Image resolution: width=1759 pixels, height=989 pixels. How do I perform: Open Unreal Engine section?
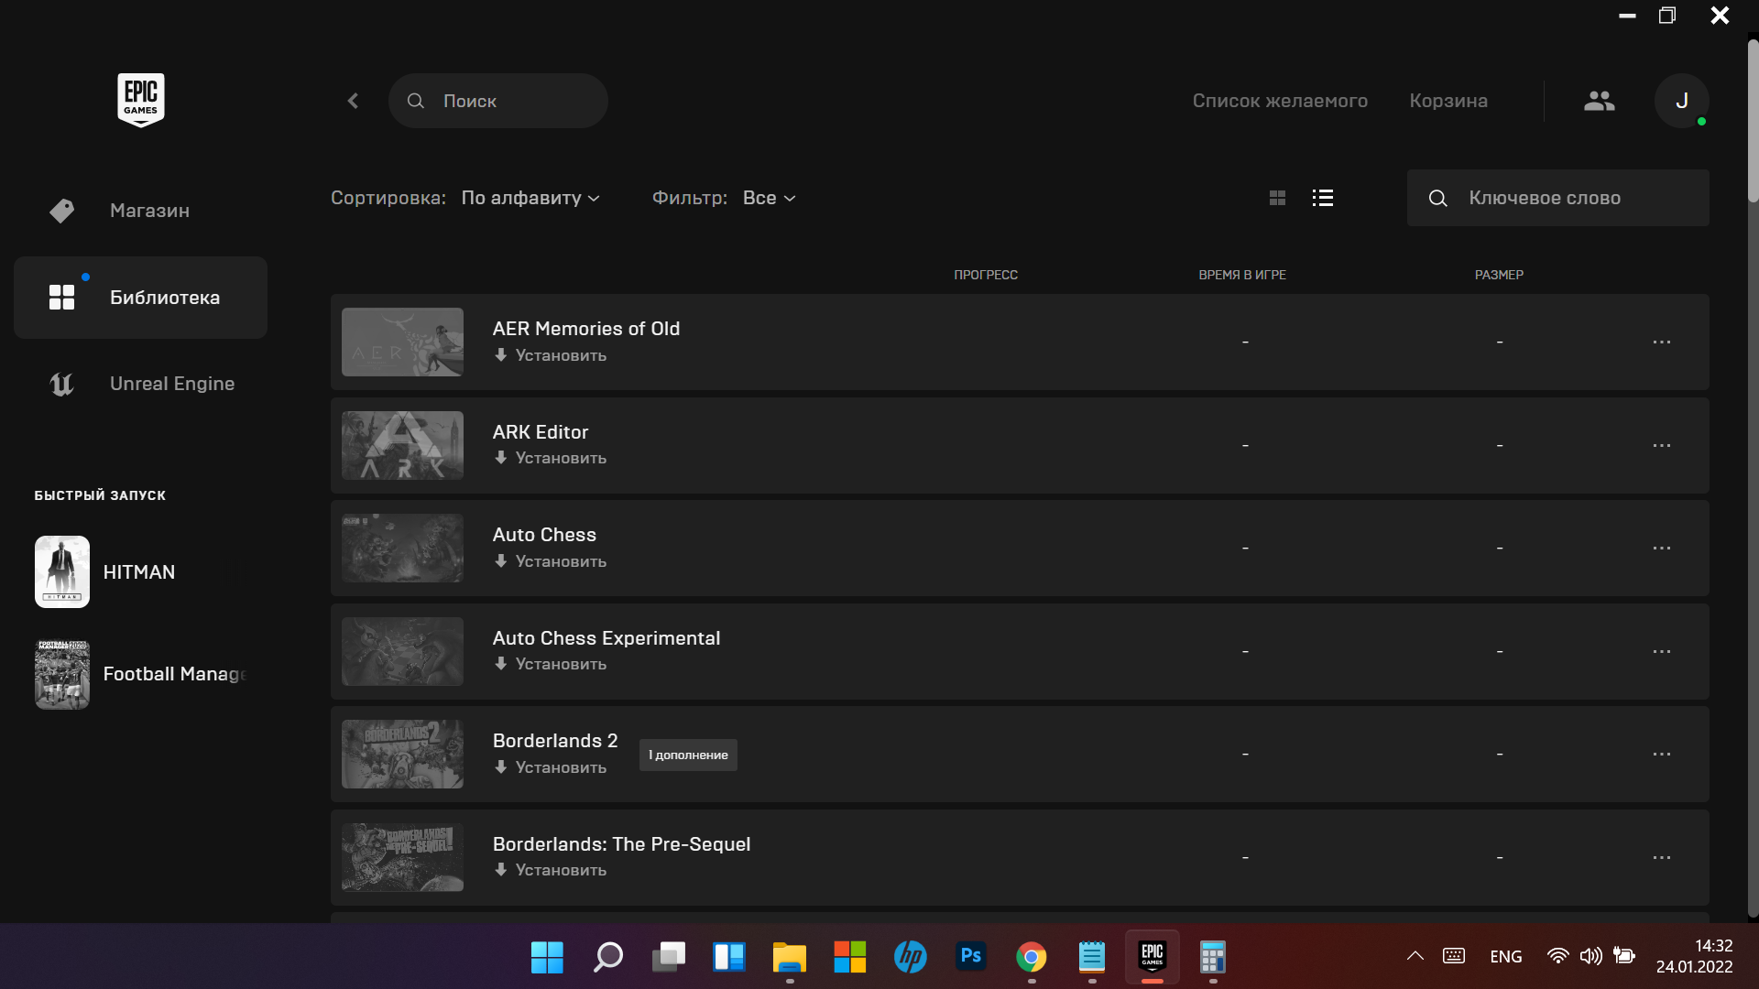tap(171, 384)
